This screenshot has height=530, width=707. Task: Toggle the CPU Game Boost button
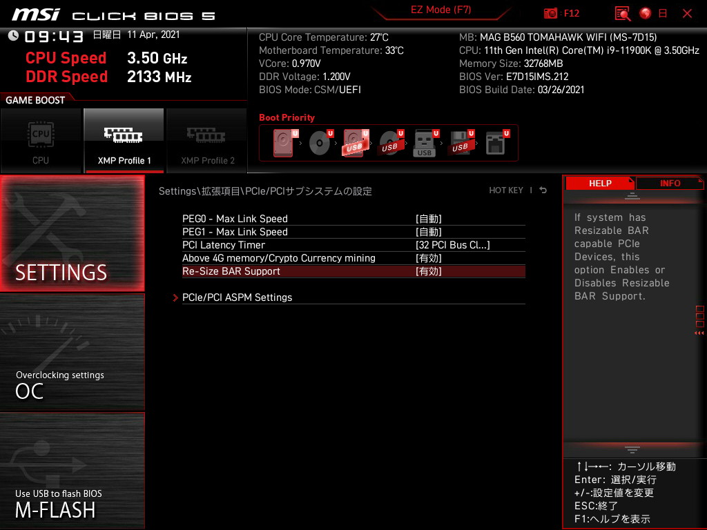pyautogui.click(x=41, y=141)
